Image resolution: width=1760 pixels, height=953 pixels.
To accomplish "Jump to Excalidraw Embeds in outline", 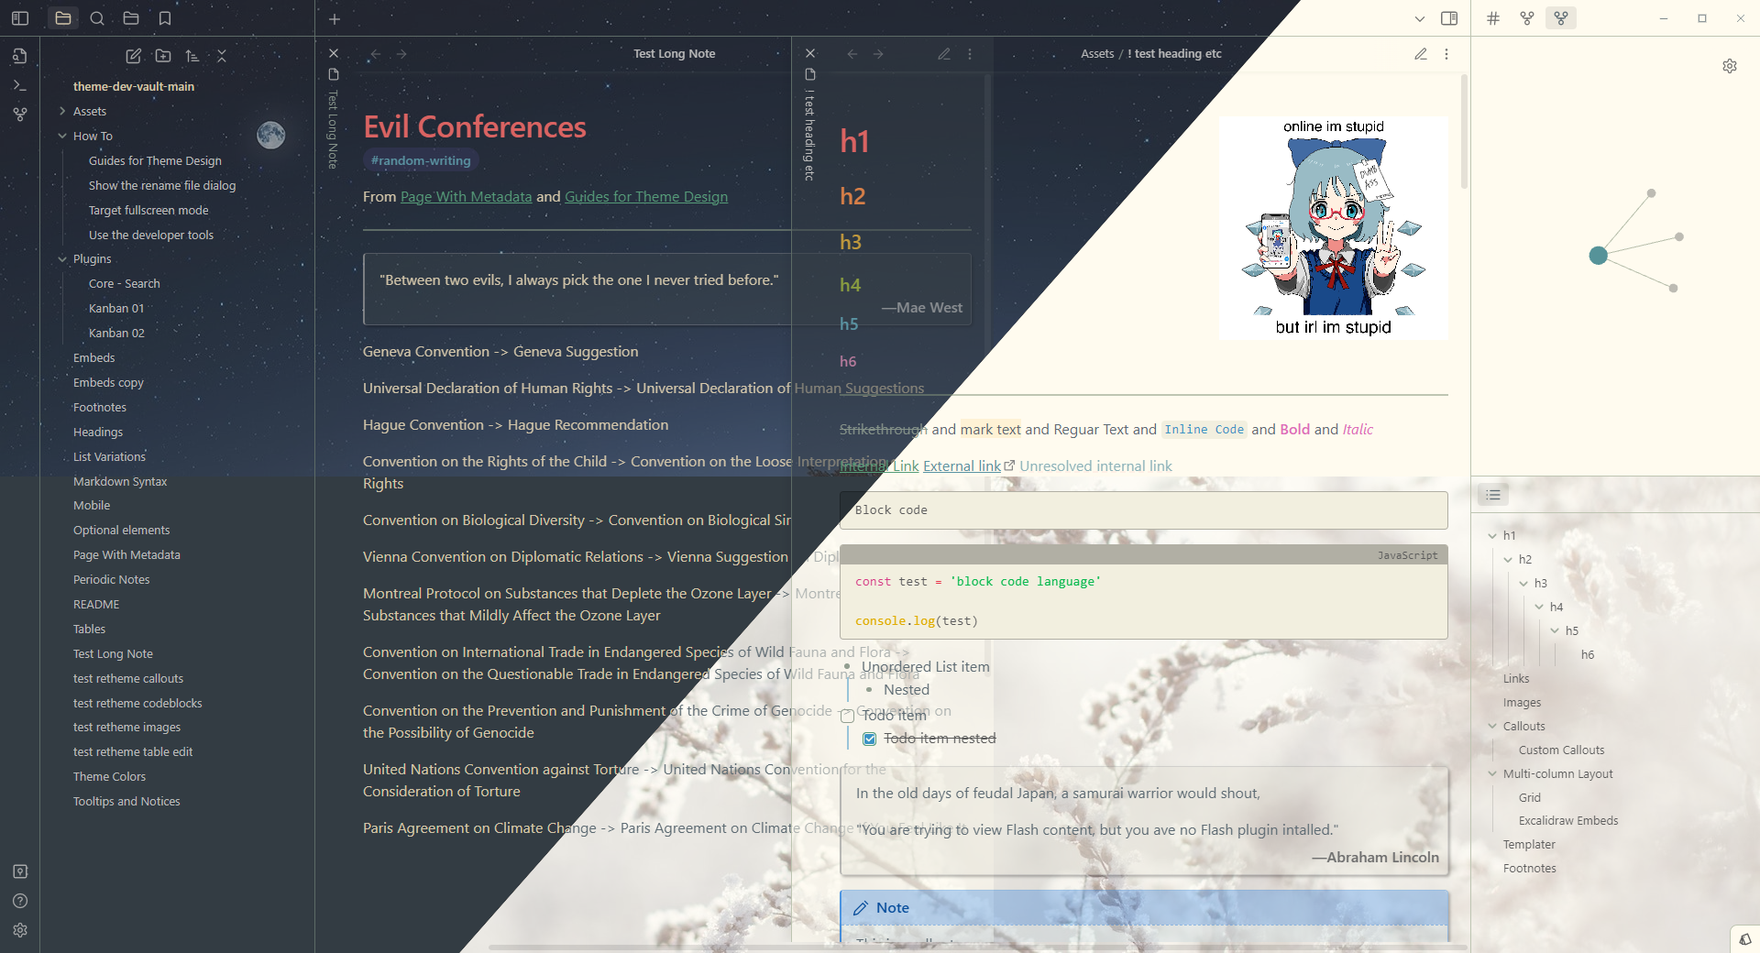I will [x=1567, y=821].
